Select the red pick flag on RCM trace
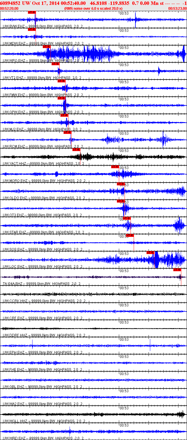 [67, 132]
